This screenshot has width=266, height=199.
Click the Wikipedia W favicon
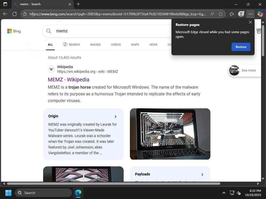click(x=51, y=69)
